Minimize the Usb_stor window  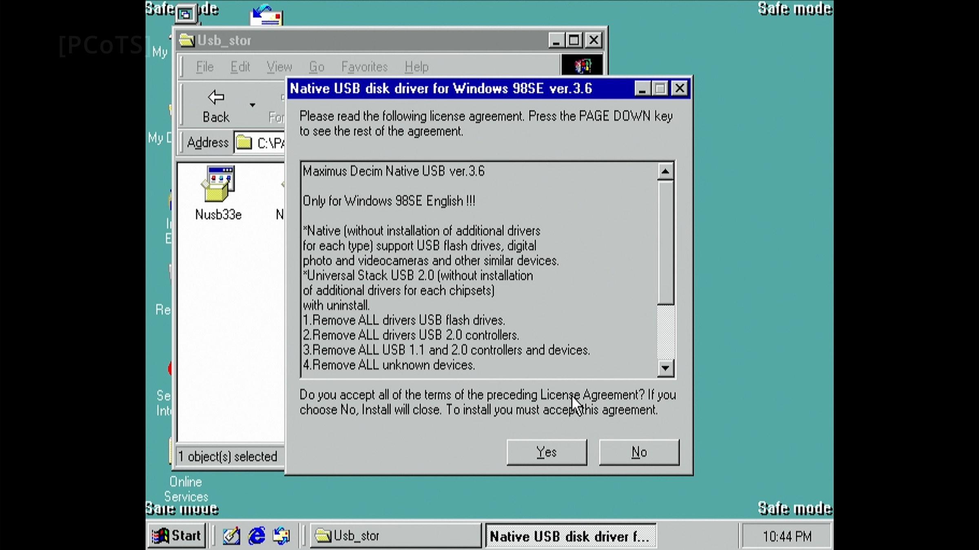tap(556, 40)
